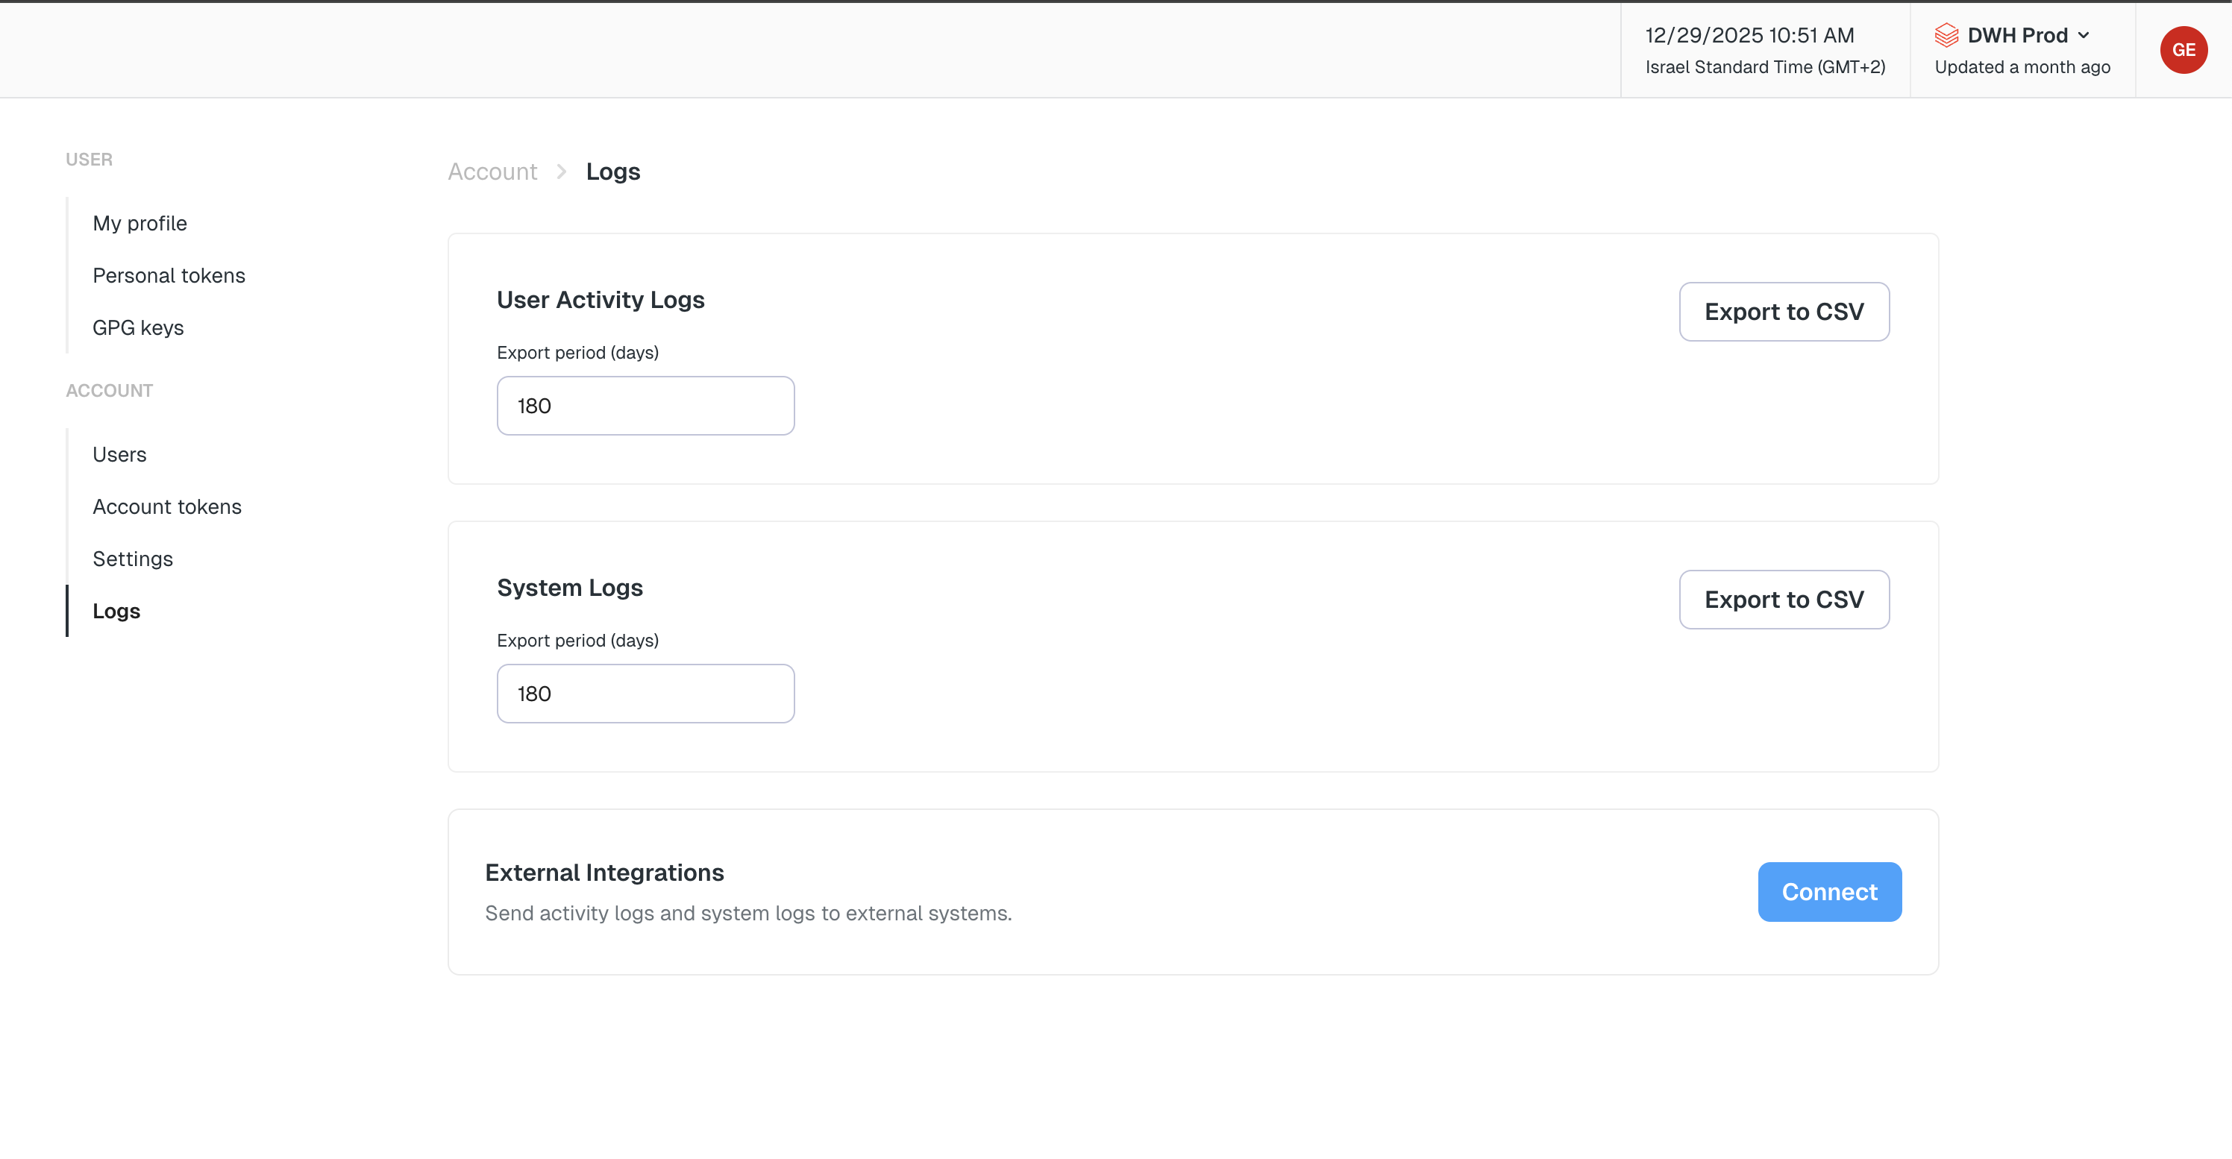Navigate to Users page
The image size is (2232, 1159).
coord(119,455)
